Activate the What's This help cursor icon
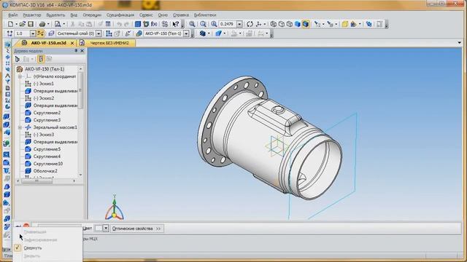This screenshot has width=467, height=262. pyautogui.click(x=176, y=24)
